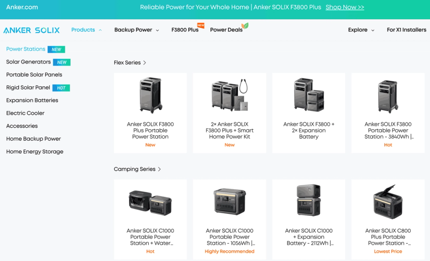This screenshot has width=430, height=261.
Task: Click Shop Now link in banner
Action: (345, 7)
